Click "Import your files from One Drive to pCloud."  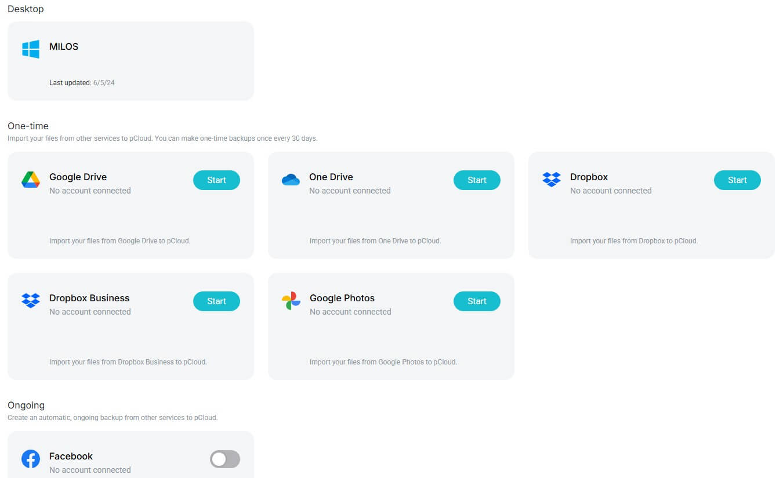coord(375,240)
